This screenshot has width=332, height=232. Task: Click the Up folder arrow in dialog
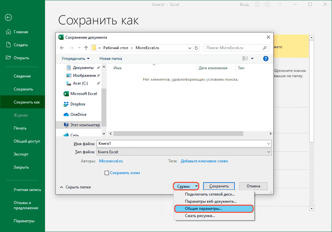pos(86,48)
